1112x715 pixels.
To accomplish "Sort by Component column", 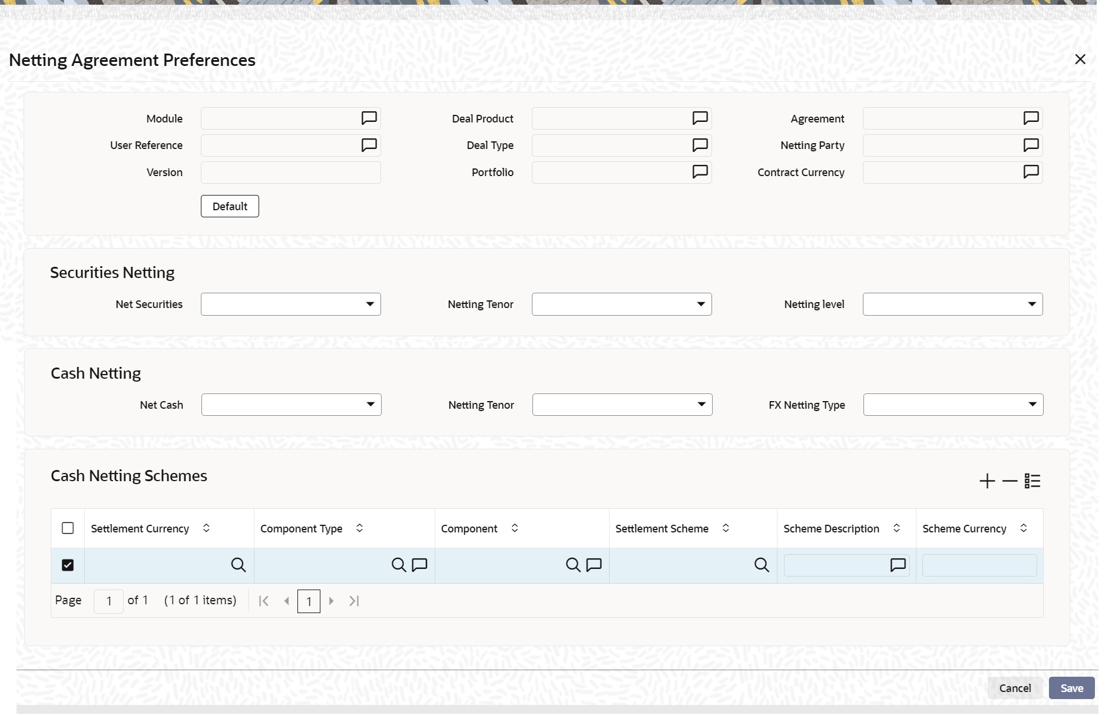I will pyautogui.click(x=514, y=528).
